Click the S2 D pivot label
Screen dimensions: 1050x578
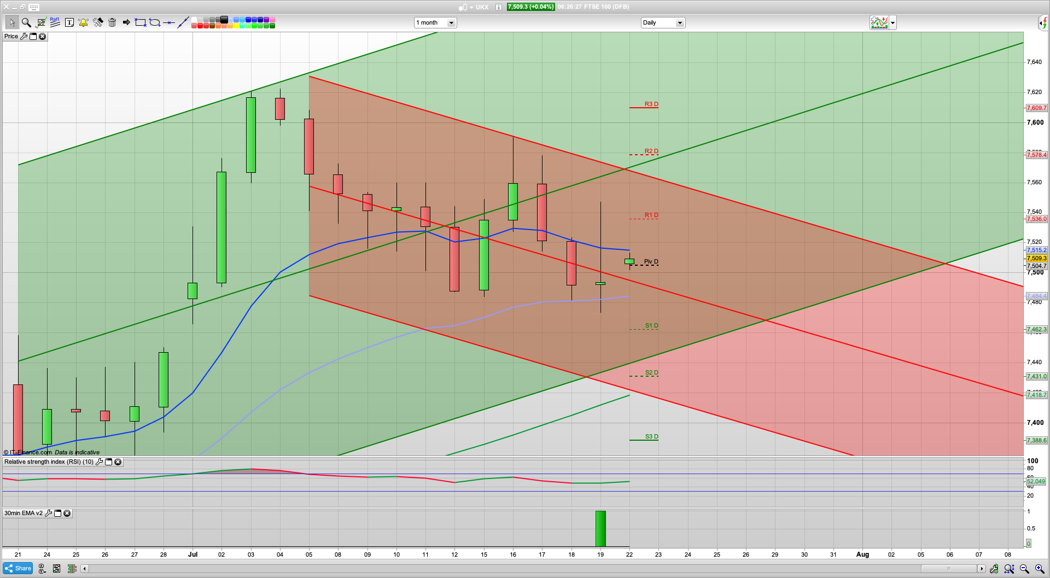click(651, 372)
